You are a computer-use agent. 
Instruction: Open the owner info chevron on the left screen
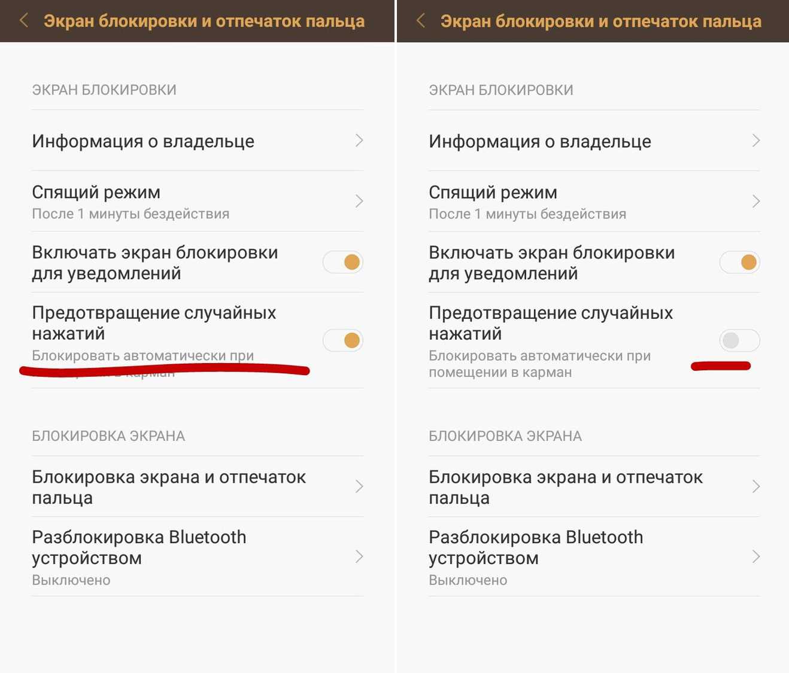click(359, 141)
